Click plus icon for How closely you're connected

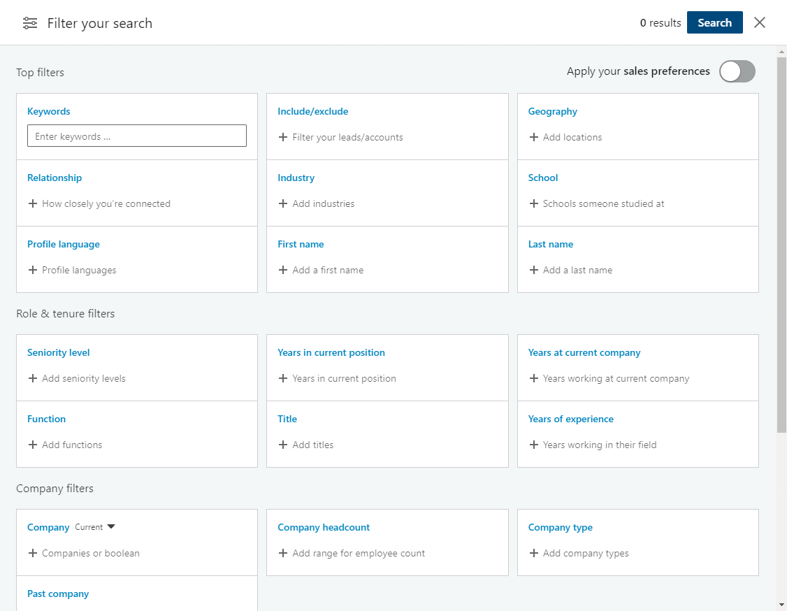click(33, 203)
